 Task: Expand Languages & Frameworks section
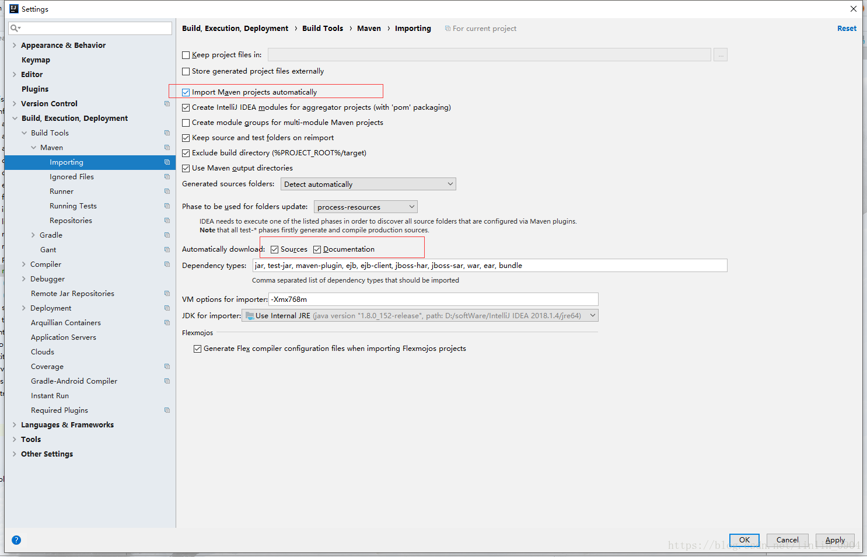point(14,424)
